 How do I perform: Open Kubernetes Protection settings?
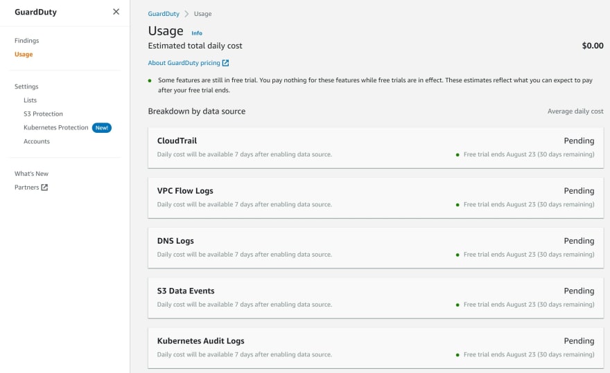pyautogui.click(x=56, y=127)
